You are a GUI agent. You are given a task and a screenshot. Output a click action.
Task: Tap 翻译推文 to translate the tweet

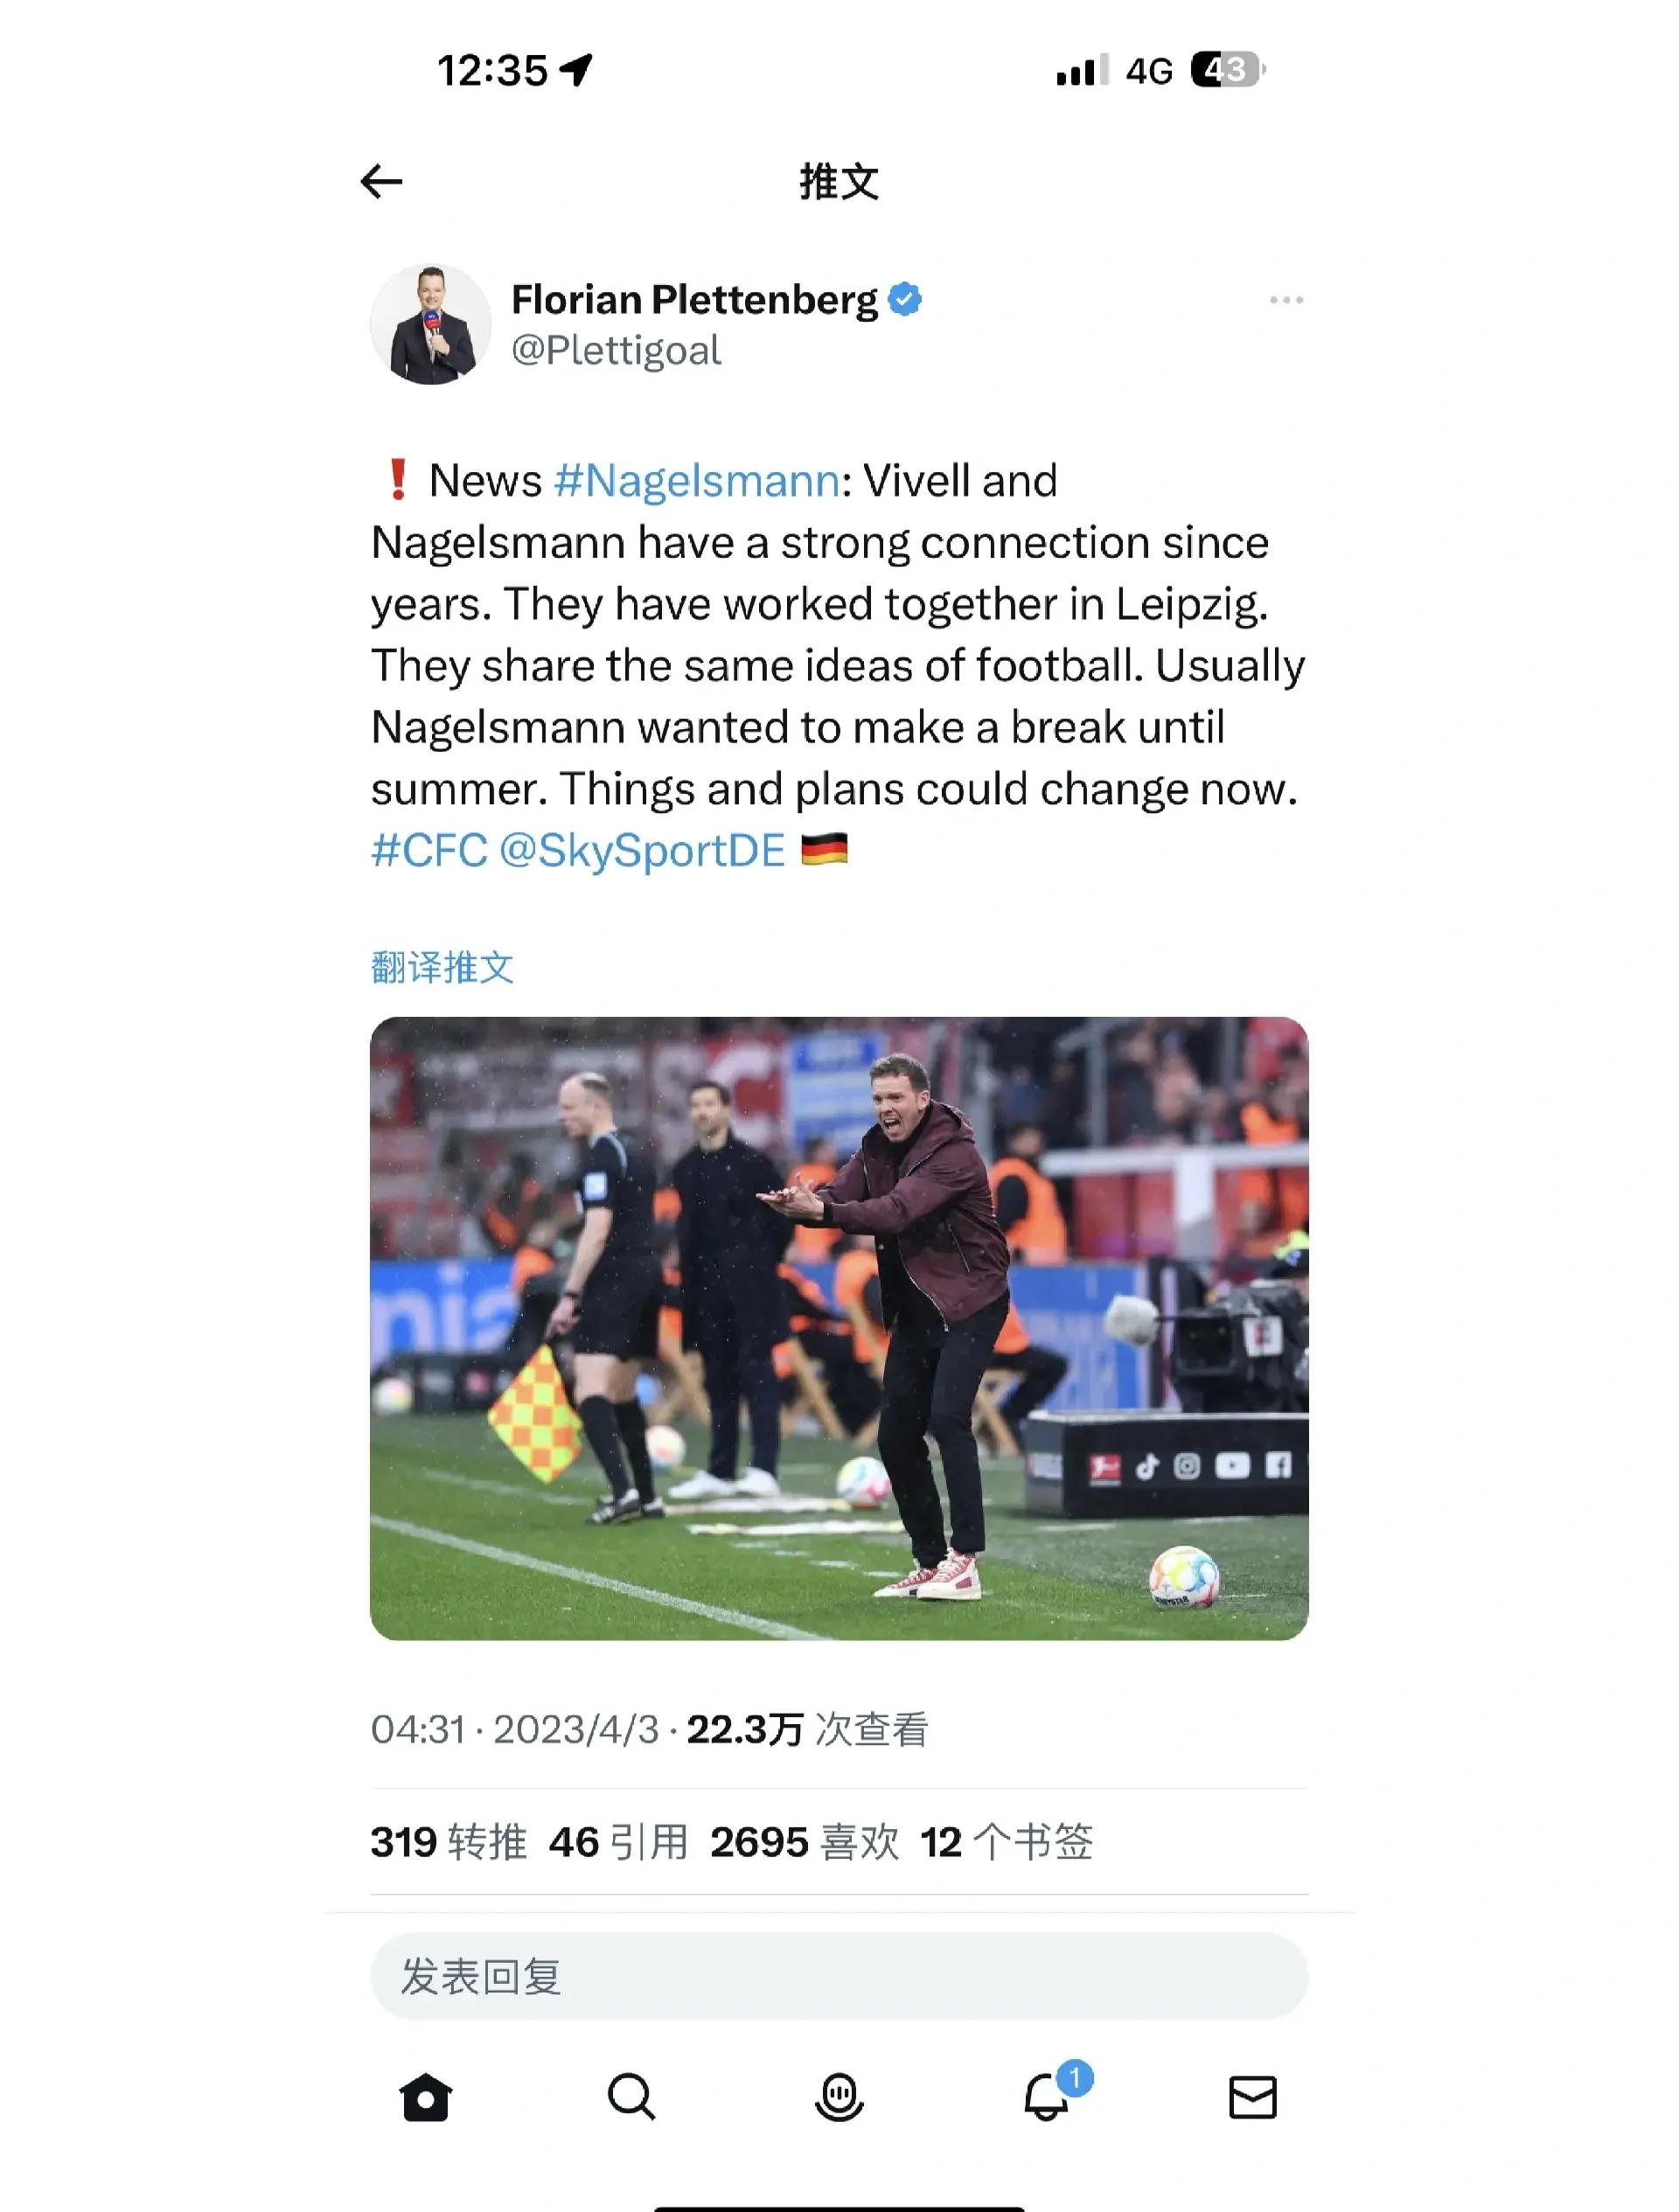[x=442, y=967]
